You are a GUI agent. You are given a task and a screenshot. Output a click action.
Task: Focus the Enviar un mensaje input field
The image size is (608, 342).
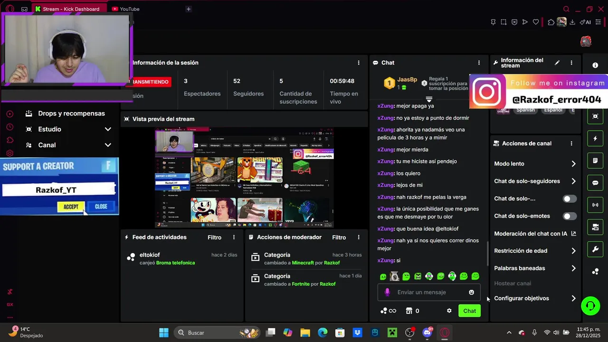(429, 292)
